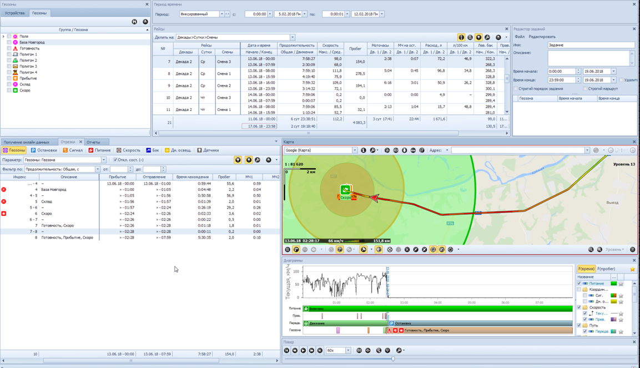Click the wrench icon in Отрезки toolbar
This screenshot has height=368, width=640.
[x=258, y=160]
